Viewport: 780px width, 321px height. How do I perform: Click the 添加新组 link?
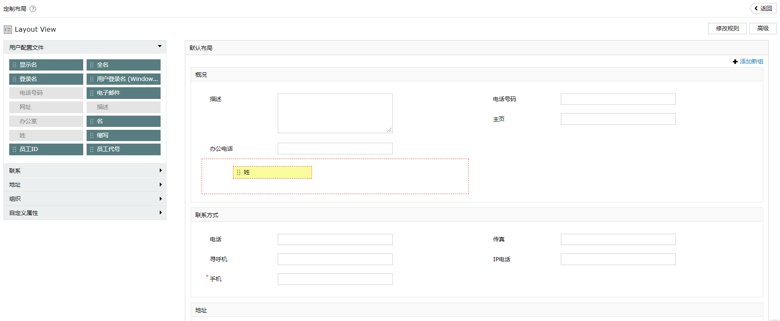[751, 62]
